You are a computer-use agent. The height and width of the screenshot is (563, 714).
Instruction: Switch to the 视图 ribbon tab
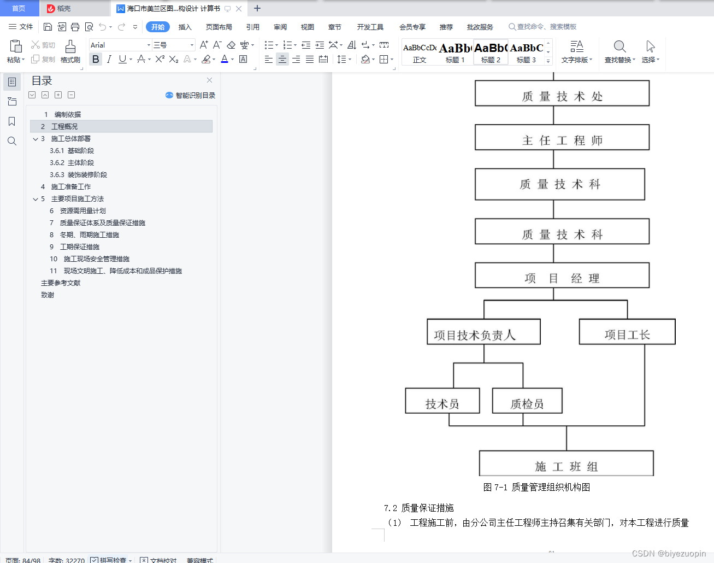(x=308, y=27)
